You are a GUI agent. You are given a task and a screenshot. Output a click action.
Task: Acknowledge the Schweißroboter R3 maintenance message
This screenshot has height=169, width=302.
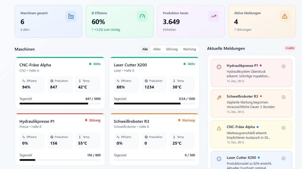(283, 97)
